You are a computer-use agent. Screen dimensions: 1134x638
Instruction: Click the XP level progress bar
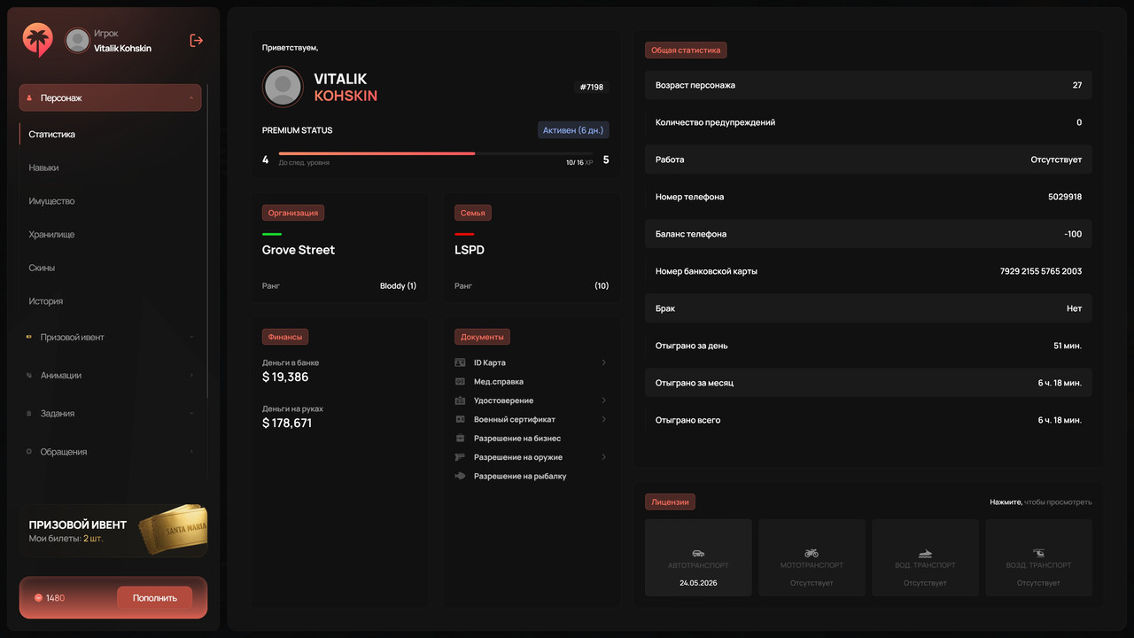(x=437, y=153)
